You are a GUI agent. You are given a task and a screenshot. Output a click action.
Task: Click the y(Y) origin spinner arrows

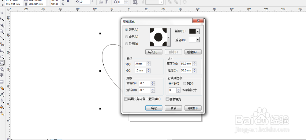click(149, 70)
